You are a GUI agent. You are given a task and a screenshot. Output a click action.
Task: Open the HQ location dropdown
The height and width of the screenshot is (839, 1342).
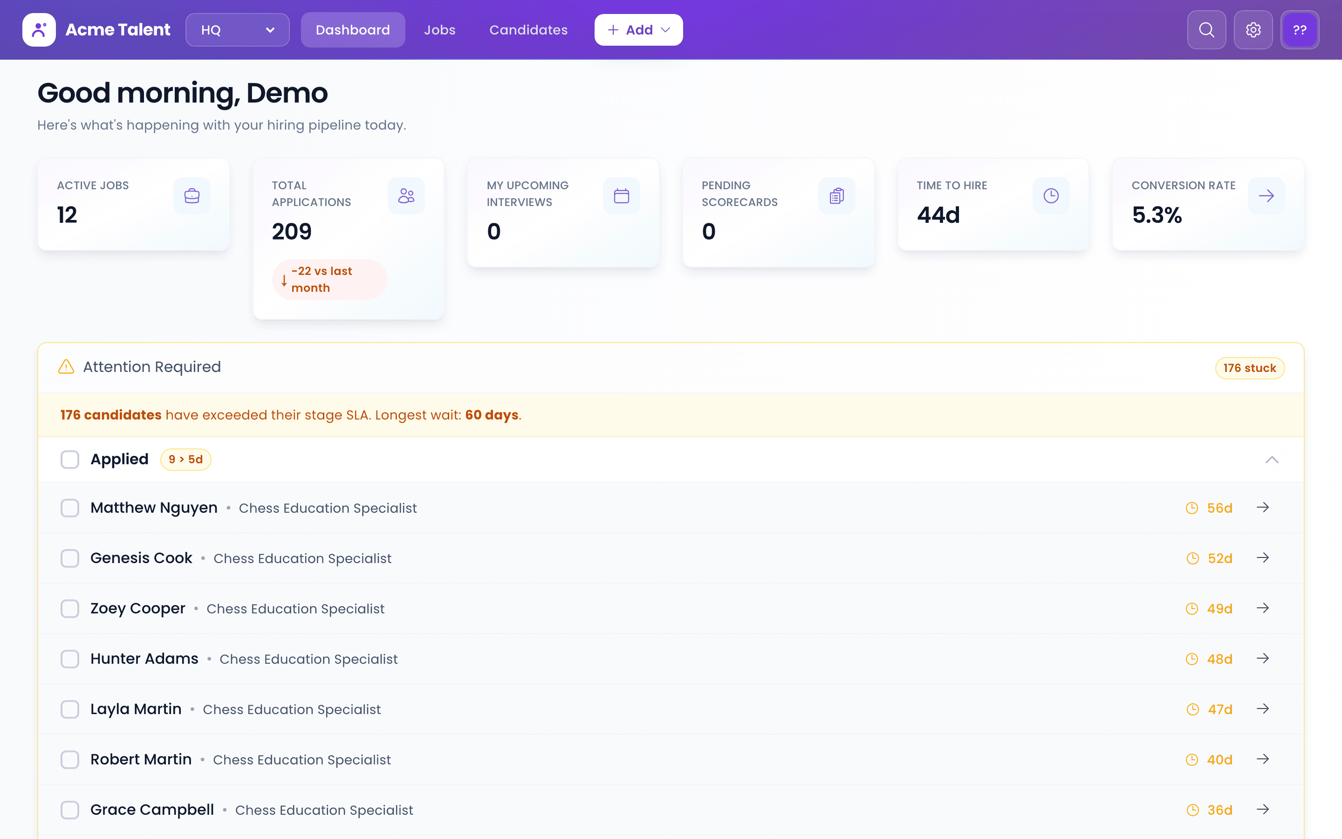click(x=237, y=30)
